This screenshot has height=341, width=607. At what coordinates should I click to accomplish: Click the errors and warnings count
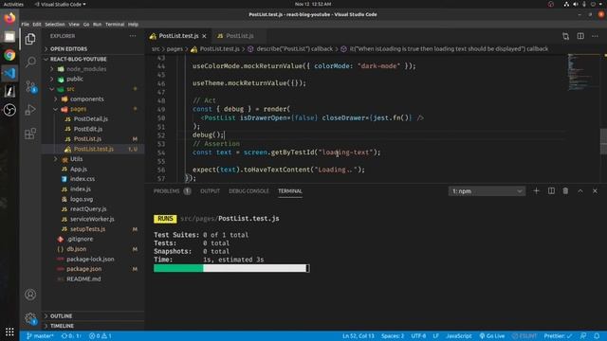click(x=101, y=336)
